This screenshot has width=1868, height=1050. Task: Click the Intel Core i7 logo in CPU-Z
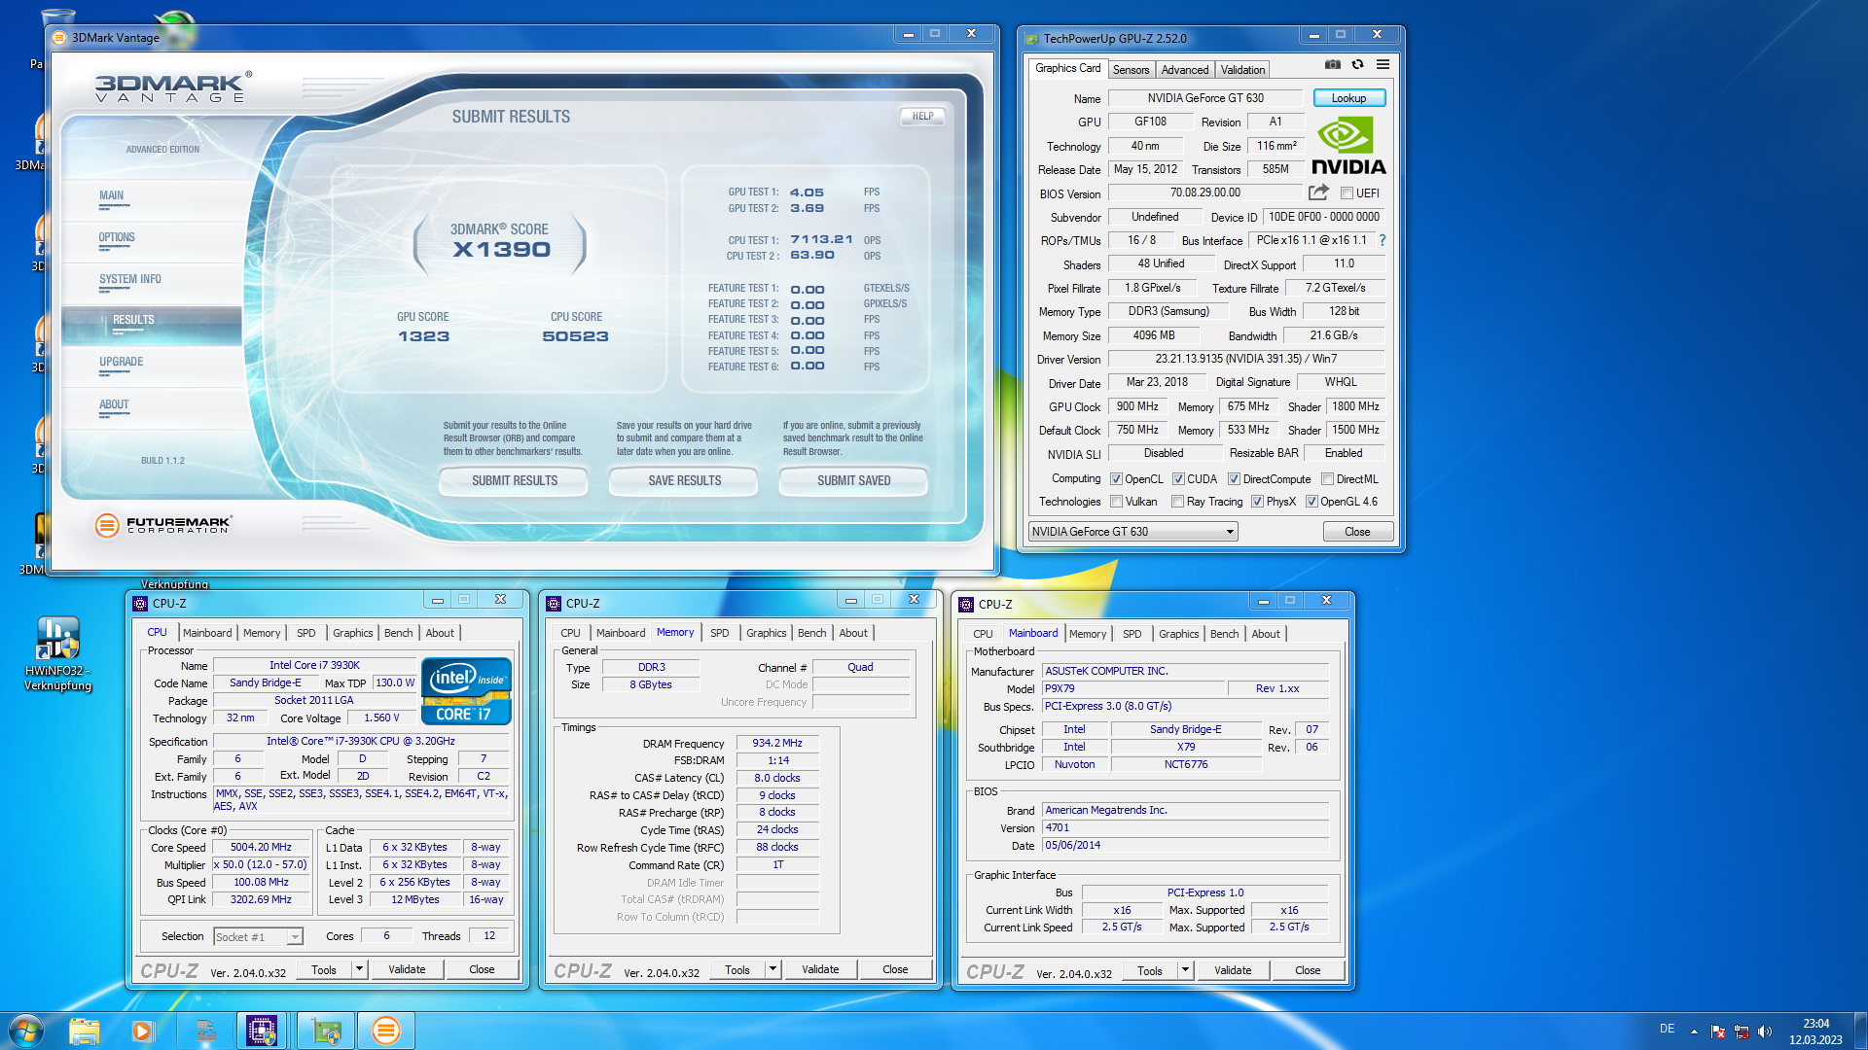point(466,691)
